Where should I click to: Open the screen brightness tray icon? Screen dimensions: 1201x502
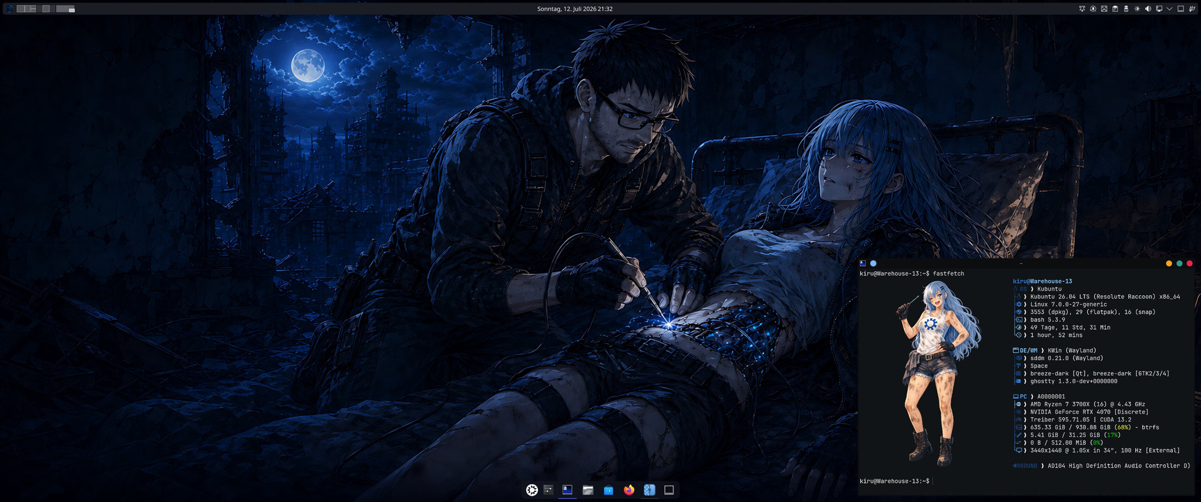(1137, 9)
